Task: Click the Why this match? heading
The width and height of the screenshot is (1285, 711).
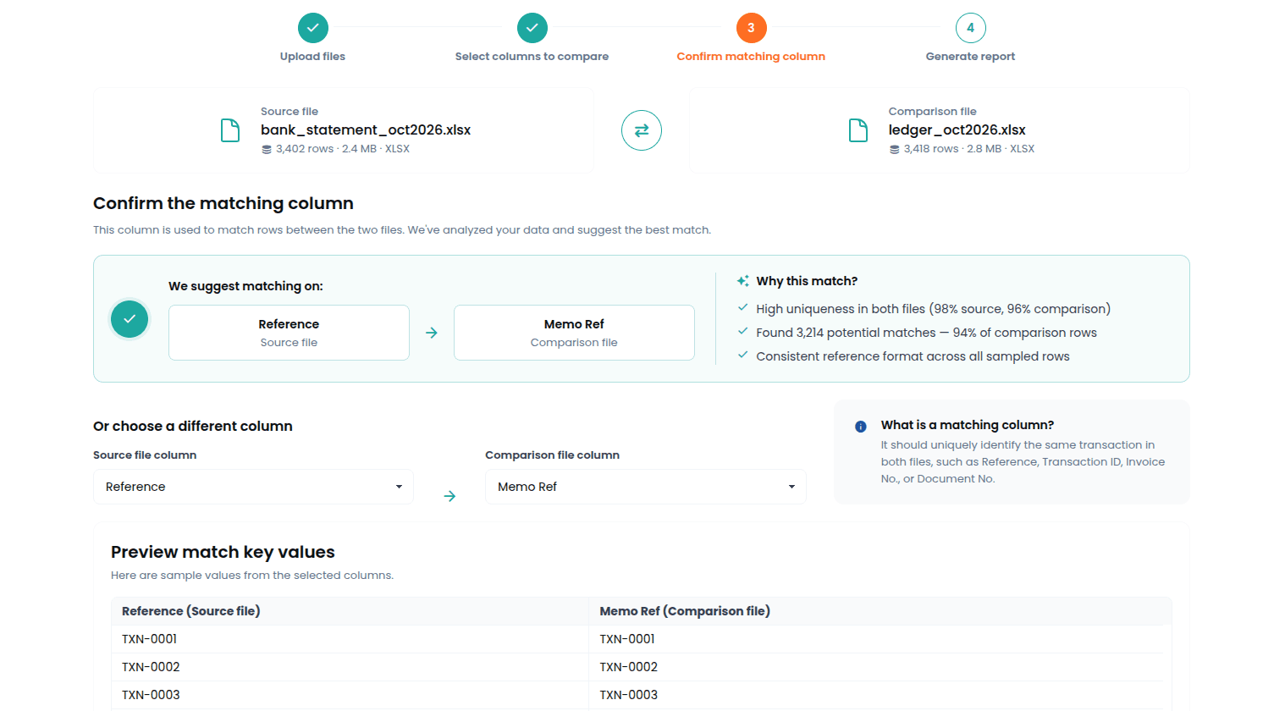Action: [807, 281]
